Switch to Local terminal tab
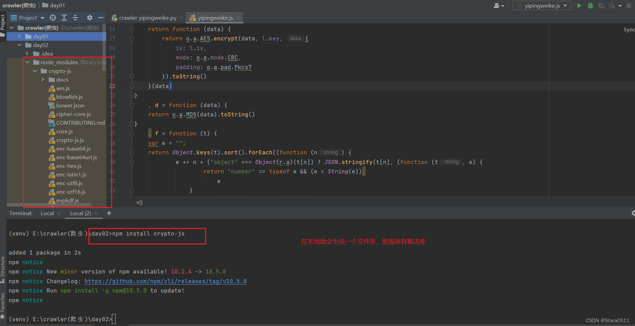Screen dimensions: 635x326 47,213
